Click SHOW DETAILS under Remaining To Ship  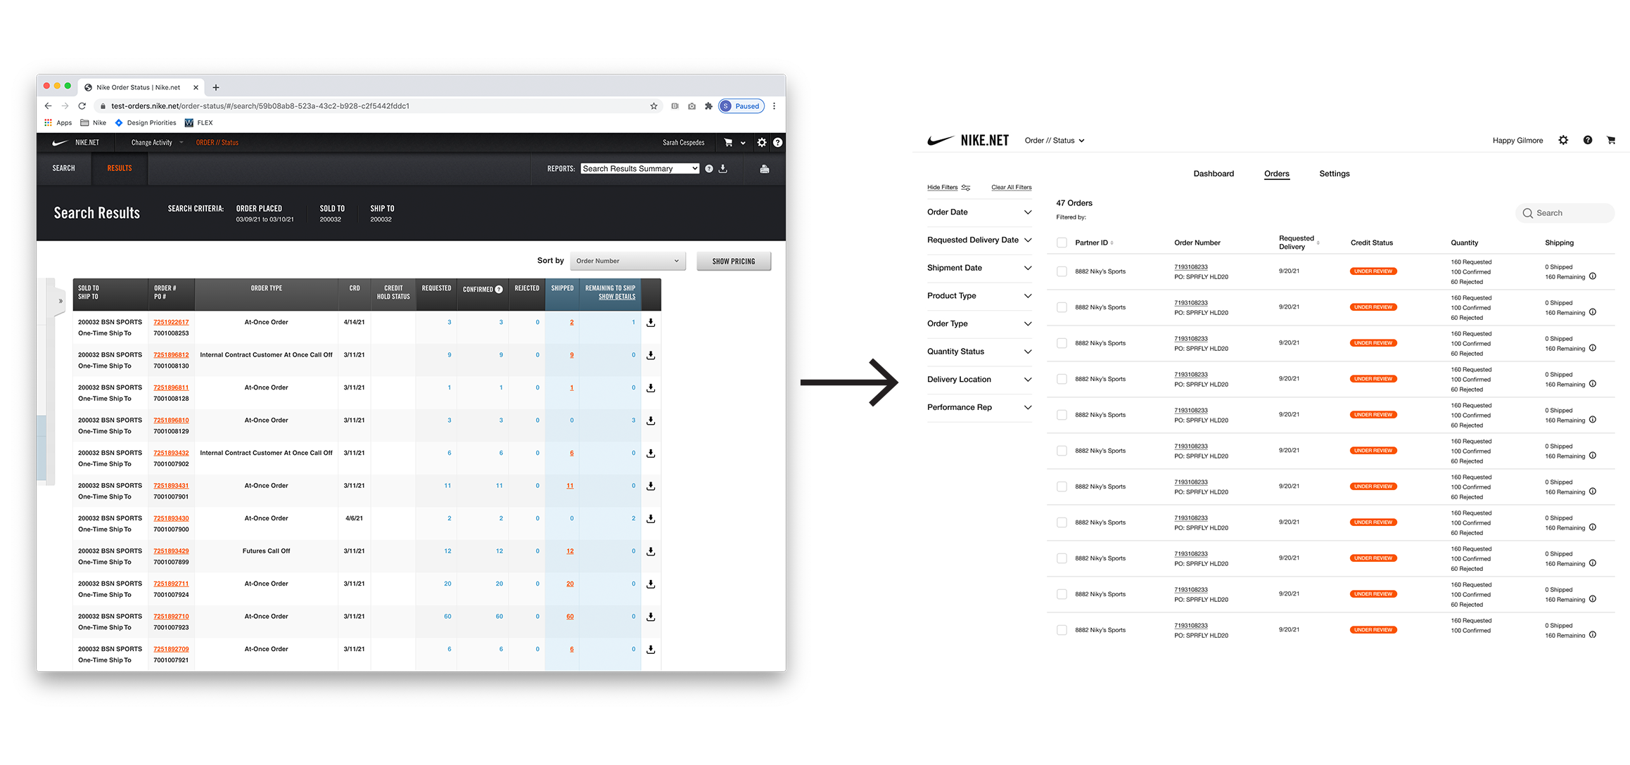[617, 297]
